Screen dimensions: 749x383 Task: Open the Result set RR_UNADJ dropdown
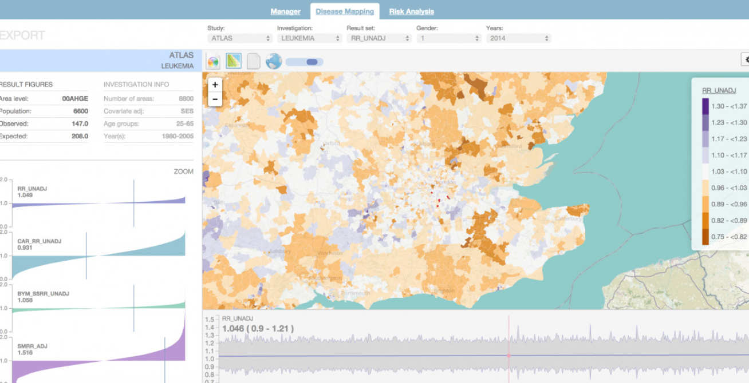coord(379,38)
